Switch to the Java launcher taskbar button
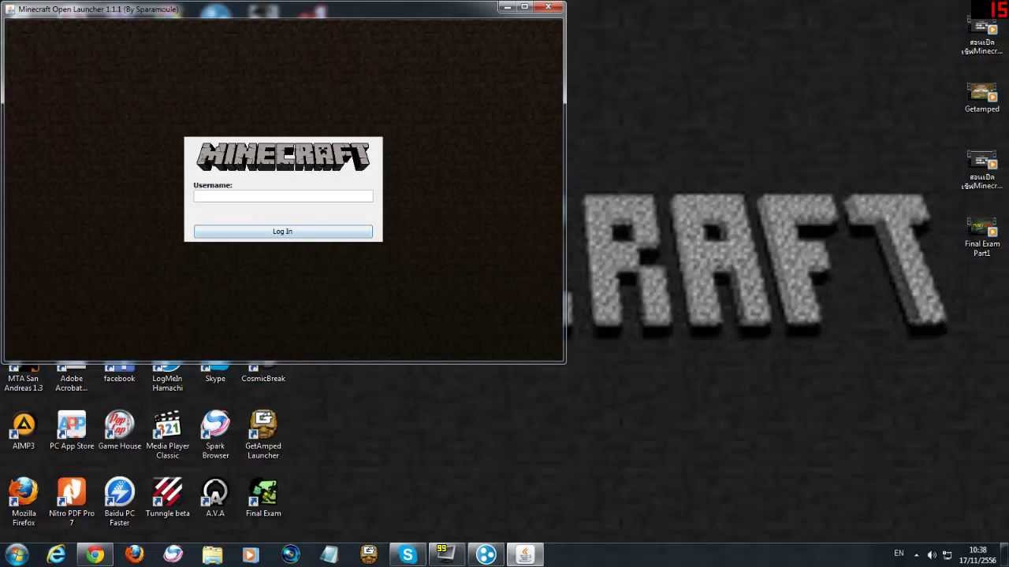This screenshot has width=1009, height=567. [525, 555]
